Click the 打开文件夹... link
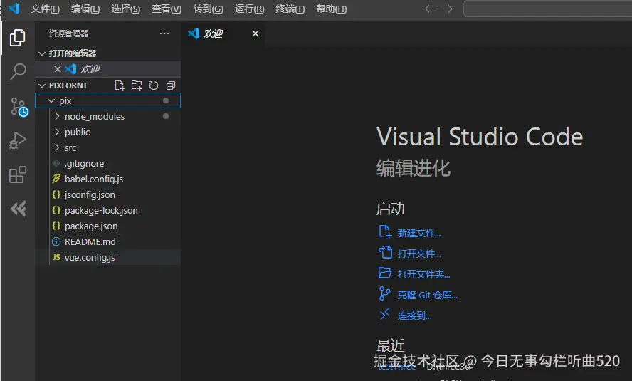The width and height of the screenshot is (632, 381). (x=424, y=274)
